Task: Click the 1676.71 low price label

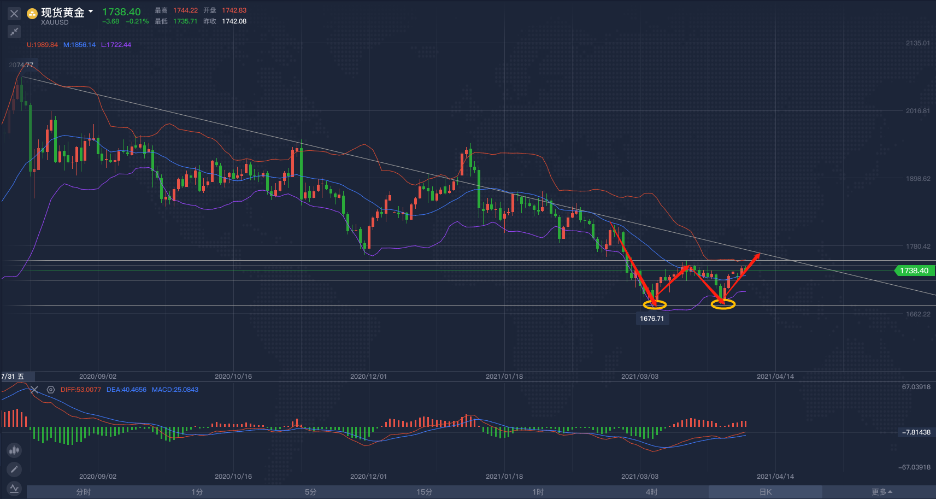Action: [x=652, y=319]
